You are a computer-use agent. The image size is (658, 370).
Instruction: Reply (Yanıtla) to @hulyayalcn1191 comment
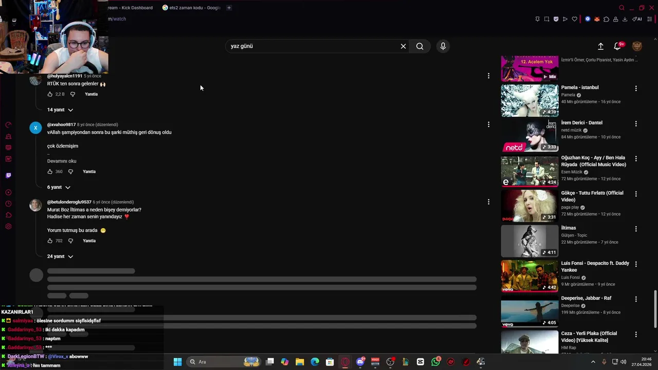[91, 94]
